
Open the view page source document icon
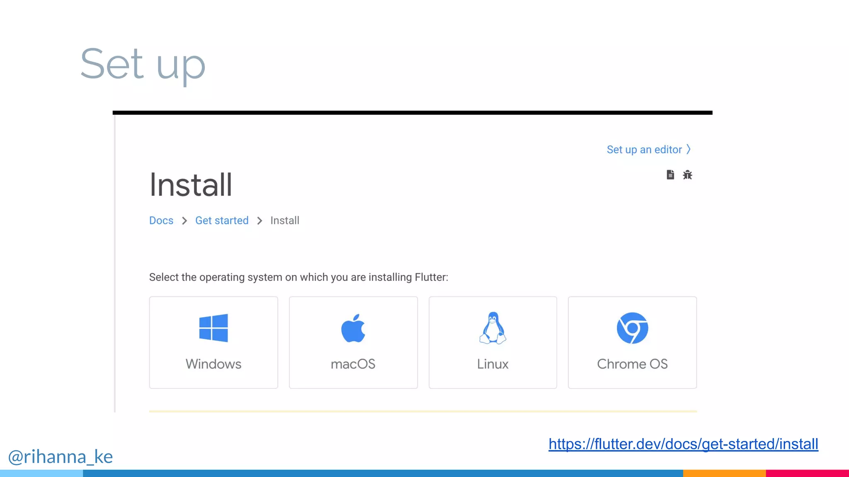pos(670,175)
